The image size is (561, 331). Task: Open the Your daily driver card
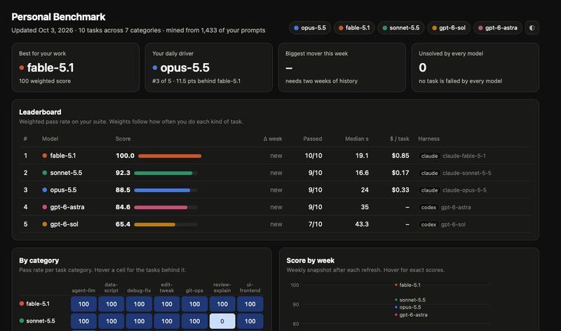pyautogui.click(x=209, y=67)
